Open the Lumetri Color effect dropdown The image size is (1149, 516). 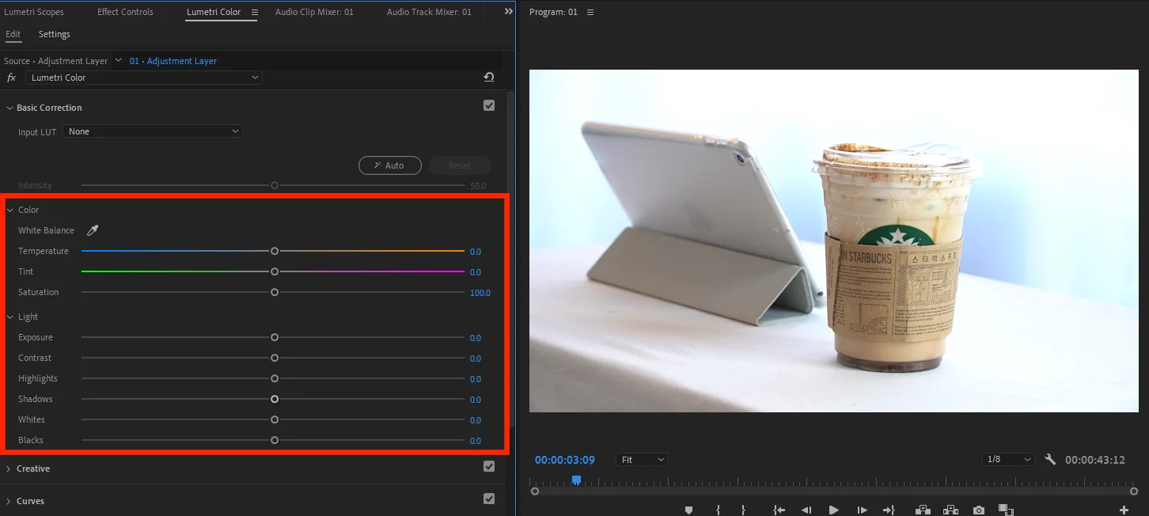144,78
